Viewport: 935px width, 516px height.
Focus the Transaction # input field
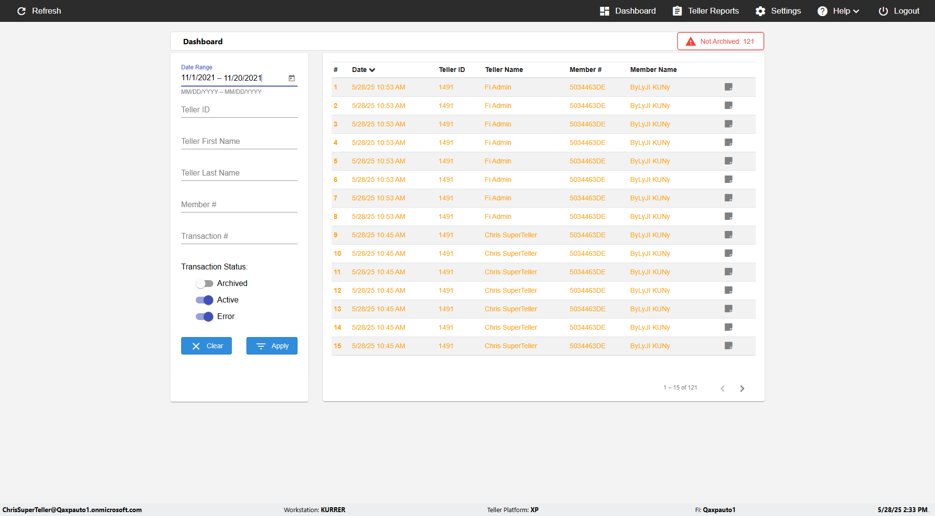(239, 236)
